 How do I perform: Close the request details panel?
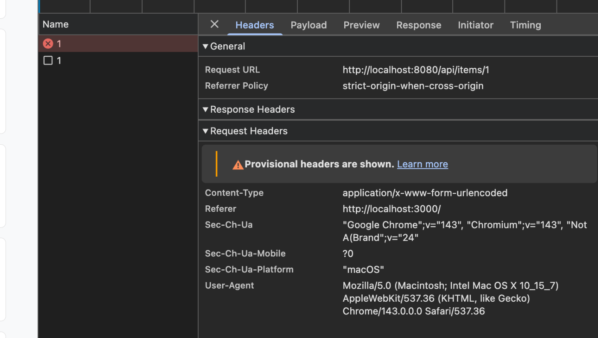[x=214, y=24]
